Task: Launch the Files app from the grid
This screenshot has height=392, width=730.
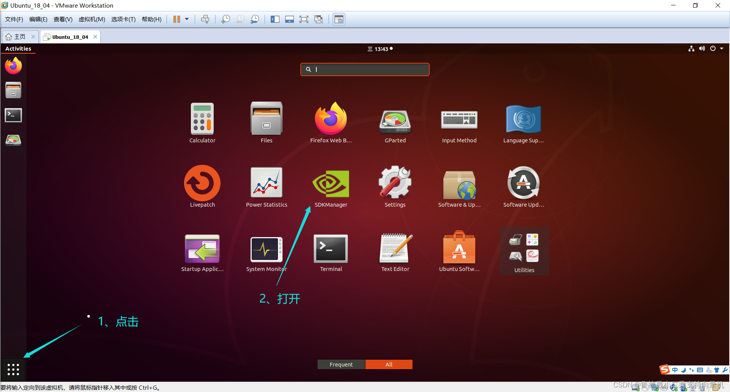Action: (x=267, y=123)
